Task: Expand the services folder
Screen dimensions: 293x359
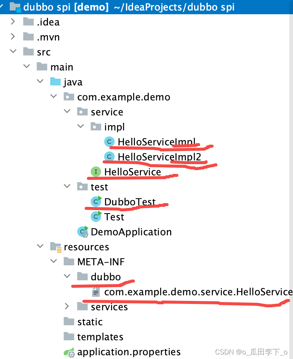Action: pos(67,306)
